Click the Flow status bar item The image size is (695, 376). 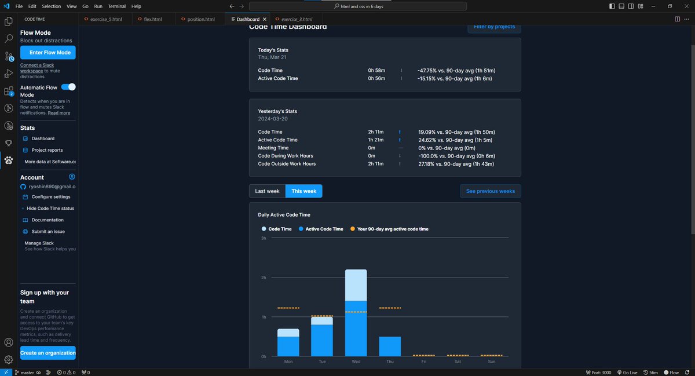coord(671,373)
